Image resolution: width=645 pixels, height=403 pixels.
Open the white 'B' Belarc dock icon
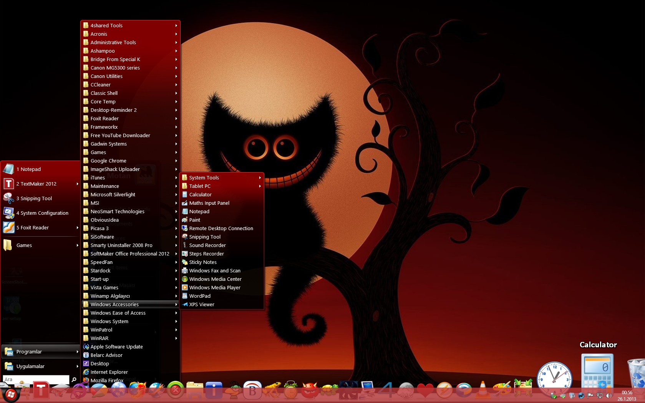252,390
